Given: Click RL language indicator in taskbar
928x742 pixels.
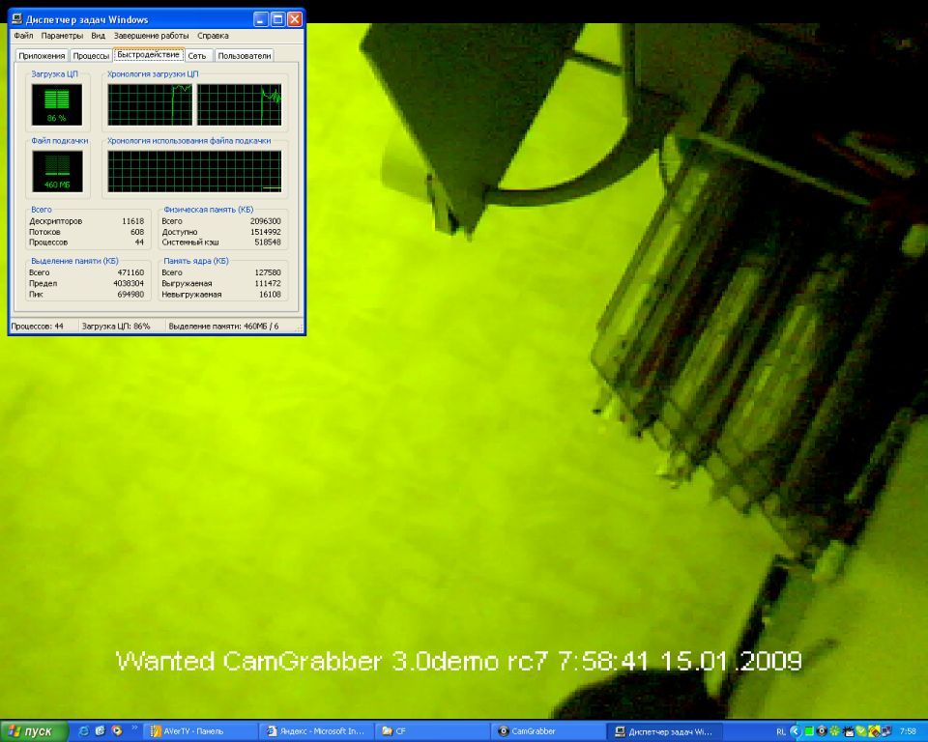Looking at the screenshot, I should click(x=780, y=731).
